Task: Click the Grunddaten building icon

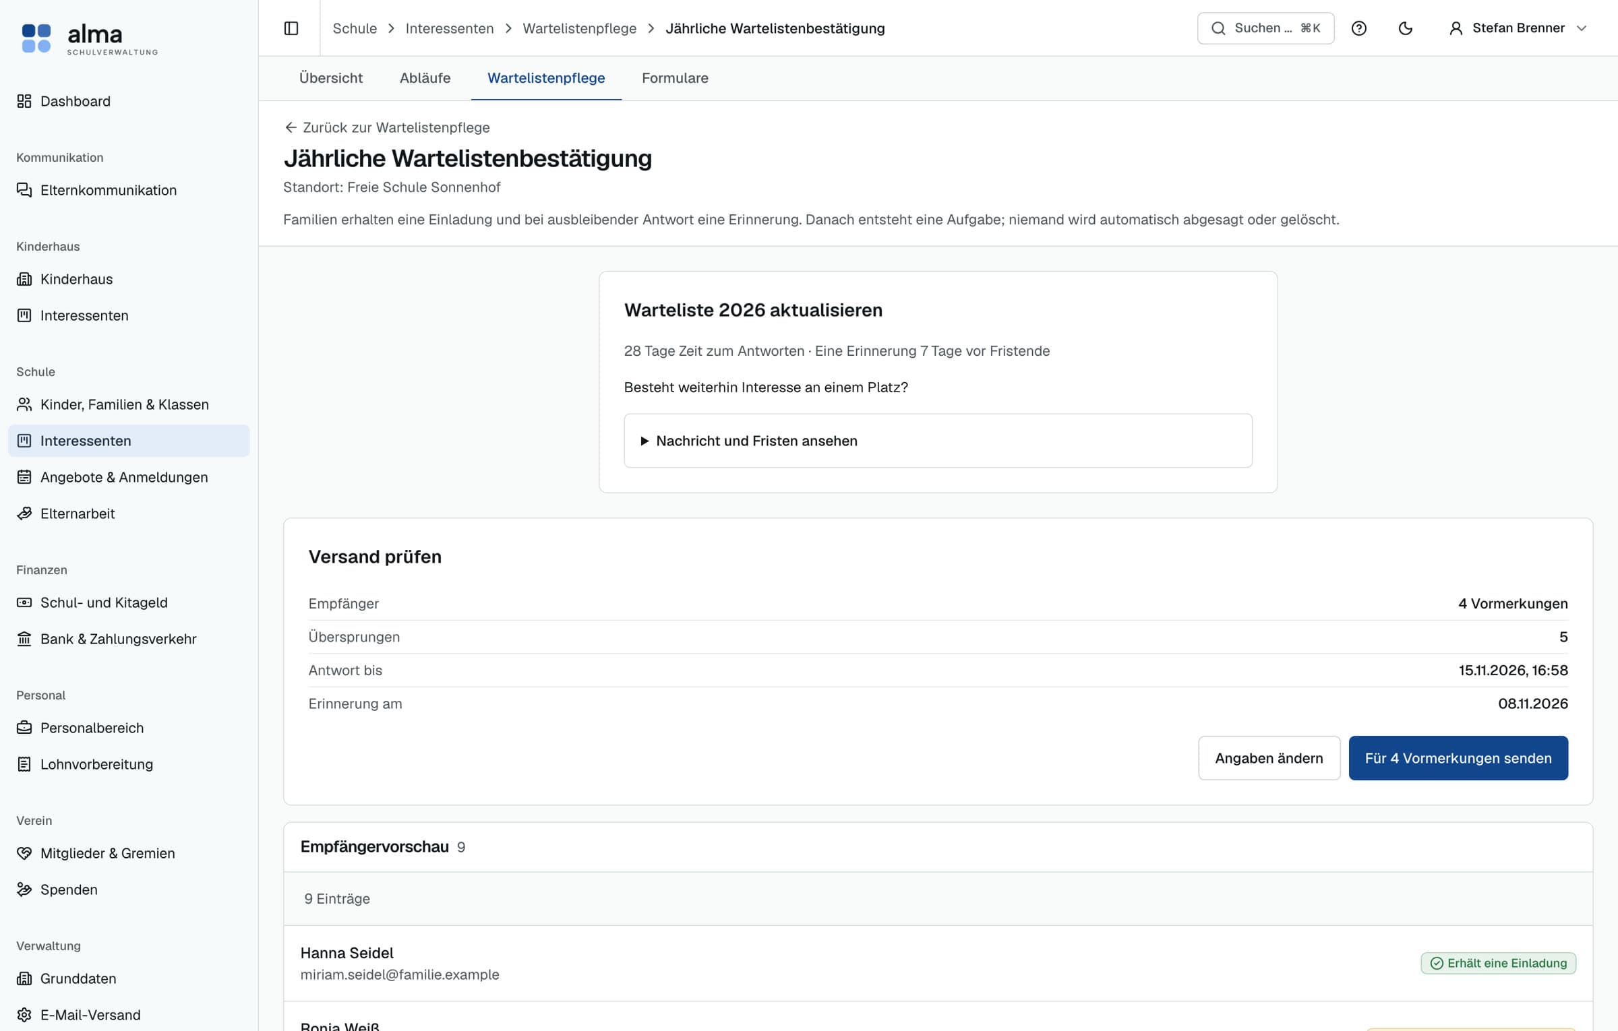Action: coord(24,978)
